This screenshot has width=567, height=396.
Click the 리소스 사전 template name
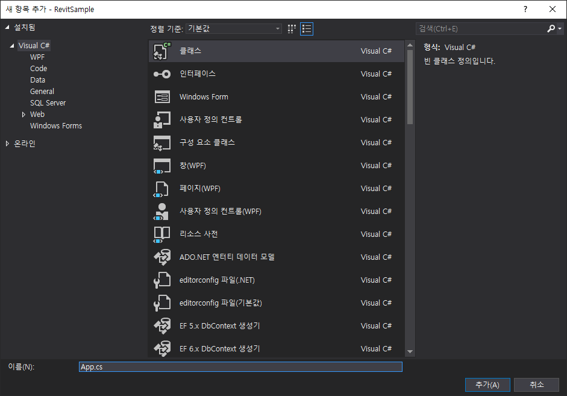(x=199, y=234)
